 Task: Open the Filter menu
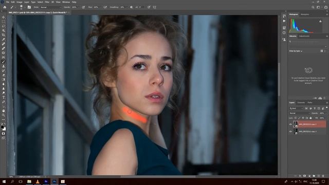point(47,2)
